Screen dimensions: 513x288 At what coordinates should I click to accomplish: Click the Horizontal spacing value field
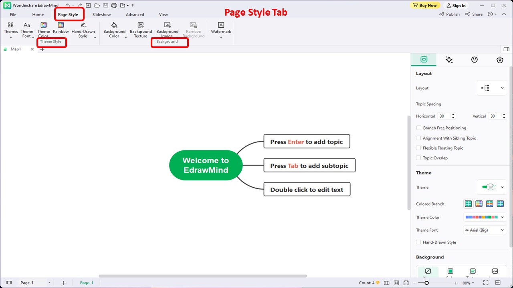click(444, 116)
